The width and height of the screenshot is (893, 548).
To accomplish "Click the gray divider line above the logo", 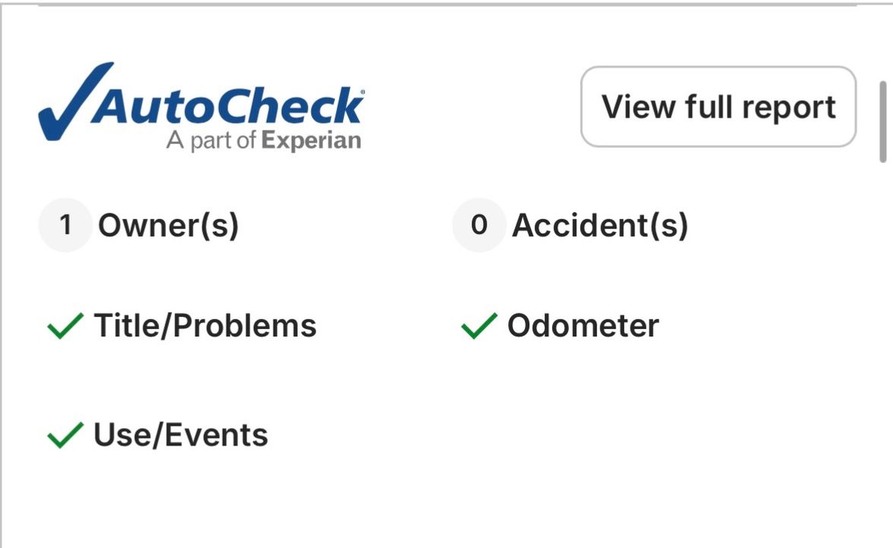I will point(447,5).
